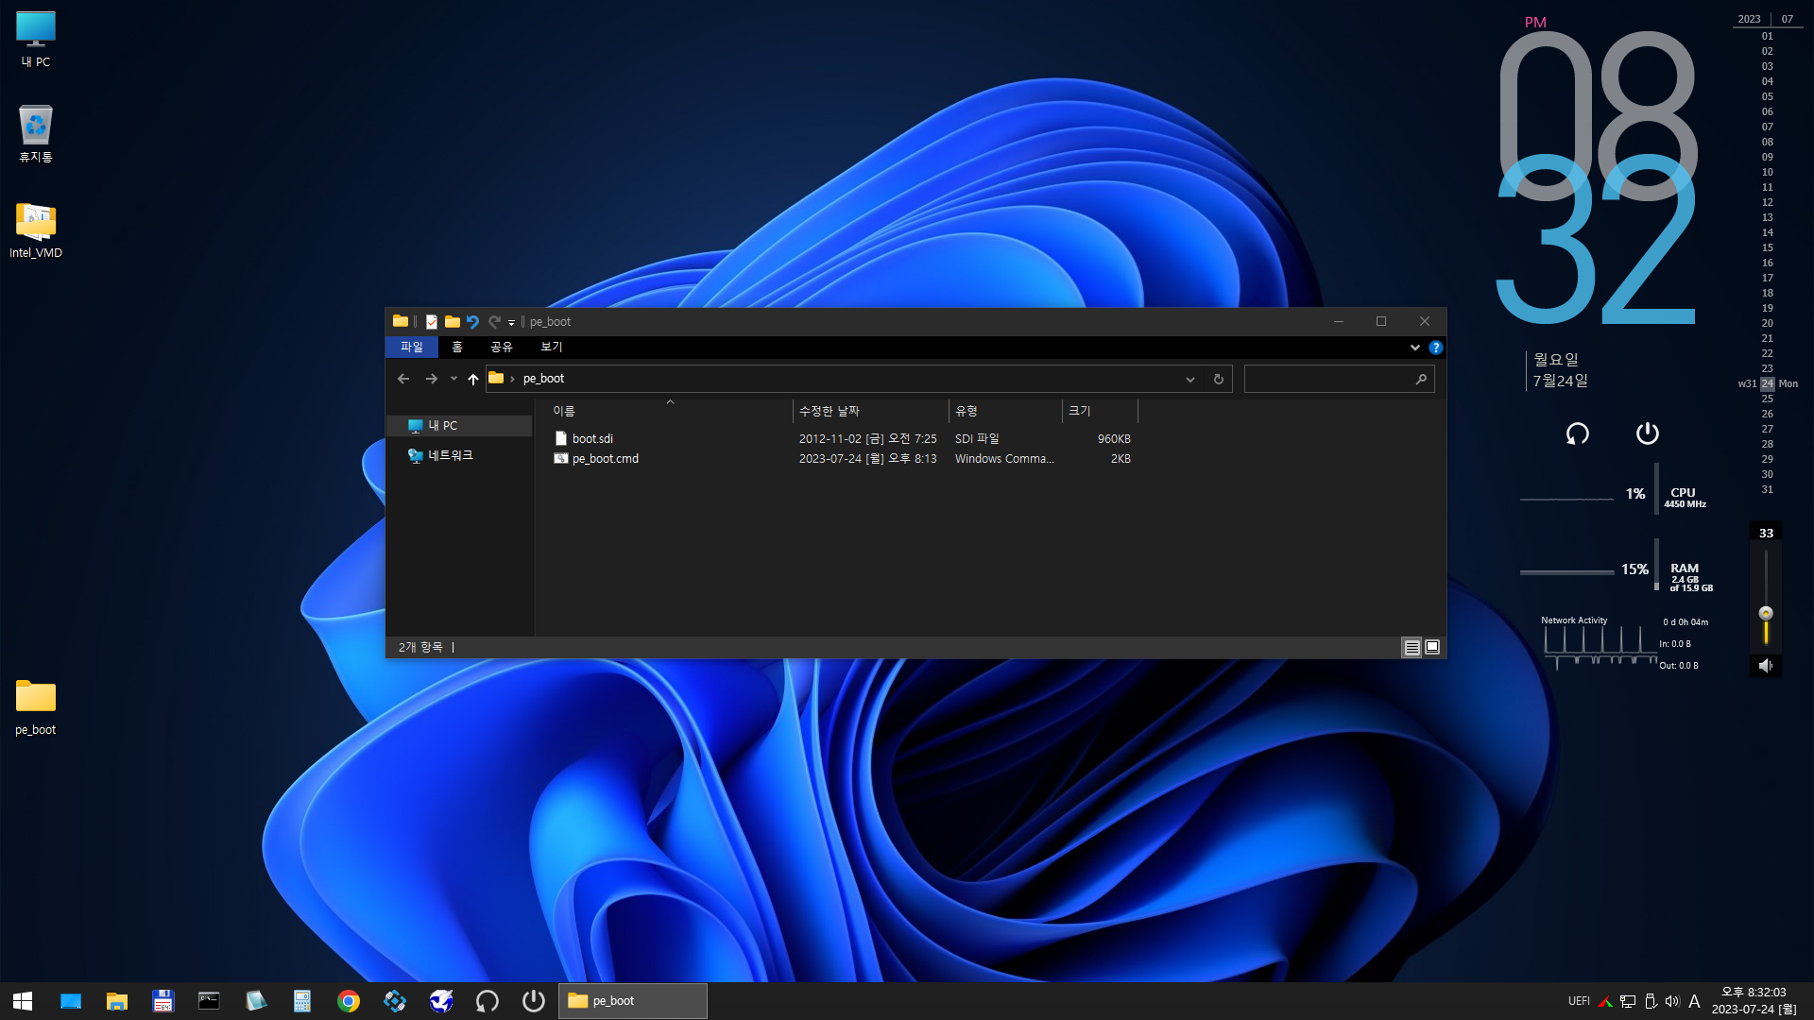Viewport: 1814px width, 1020px height.
Task: Go forward with the right arrow in Explorer
Action: point(431,379)
